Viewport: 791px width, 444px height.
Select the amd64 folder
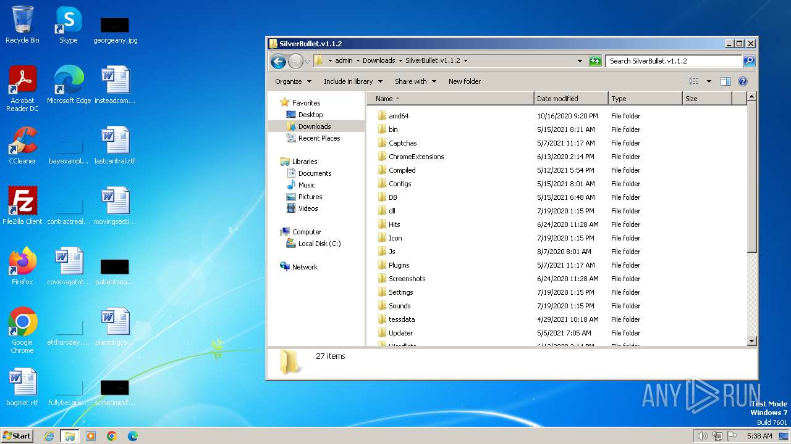tap(399, 116)
